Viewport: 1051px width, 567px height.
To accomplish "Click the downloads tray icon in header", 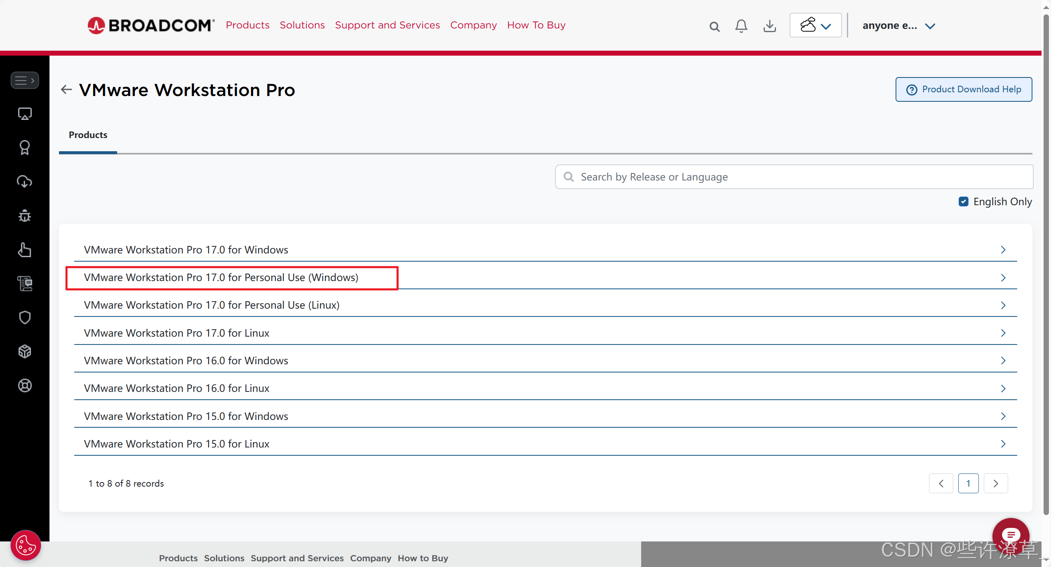I will tap(769, 26).
